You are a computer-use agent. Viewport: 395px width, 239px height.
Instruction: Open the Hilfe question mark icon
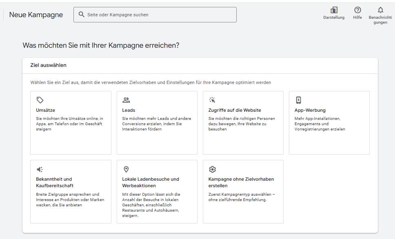point(357,10)
